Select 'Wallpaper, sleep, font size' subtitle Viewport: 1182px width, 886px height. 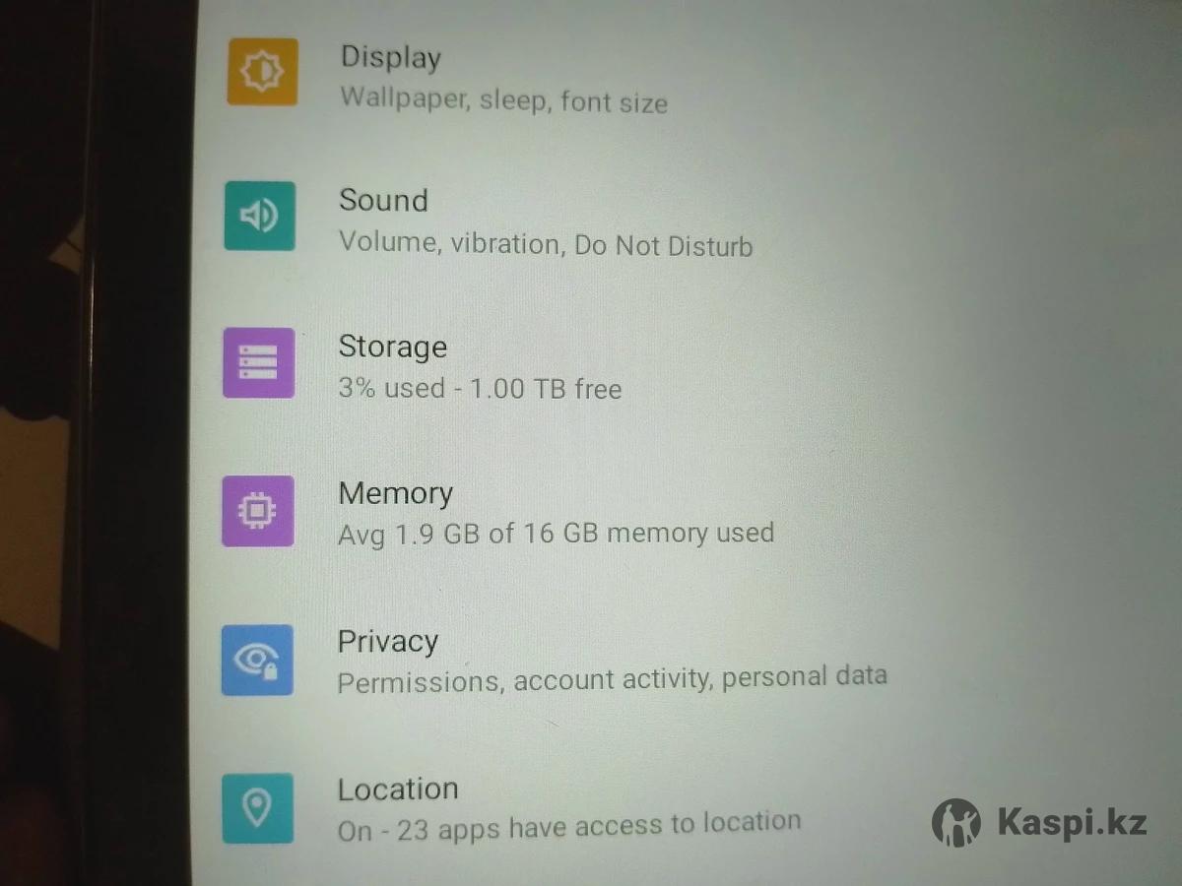[x=504, y=101]
